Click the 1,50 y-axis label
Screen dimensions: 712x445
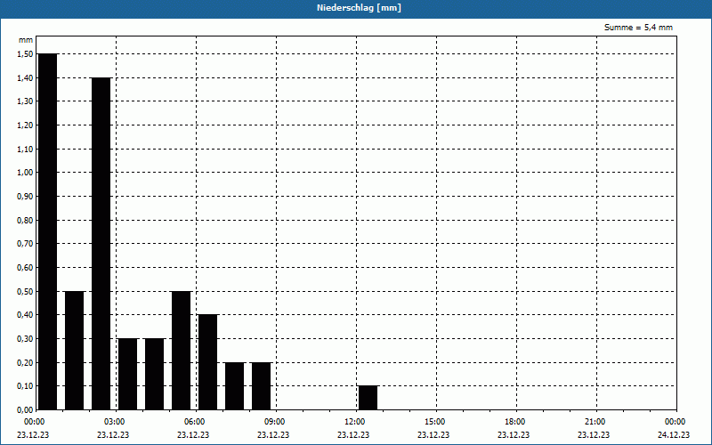point(25,54)
